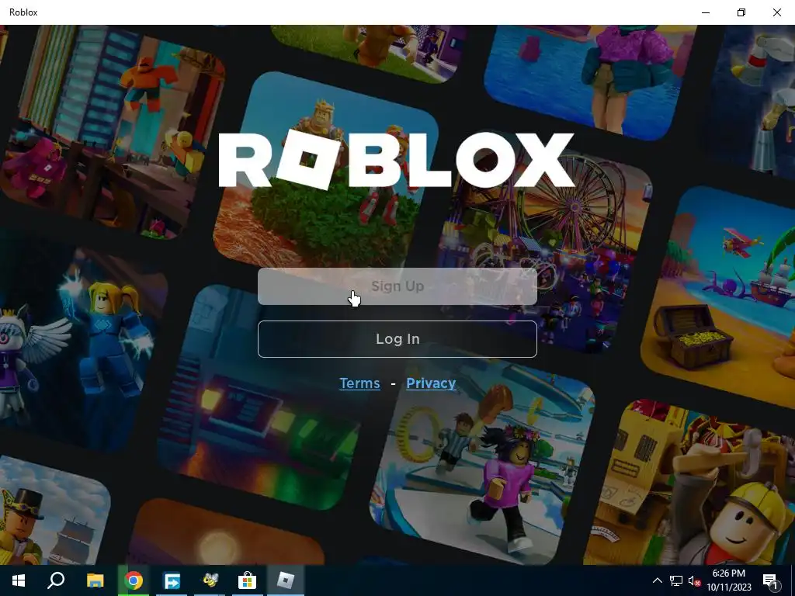Click the ROBLOX logo
795x596 pixels.
pyautogui.click(x=397, y=160)
